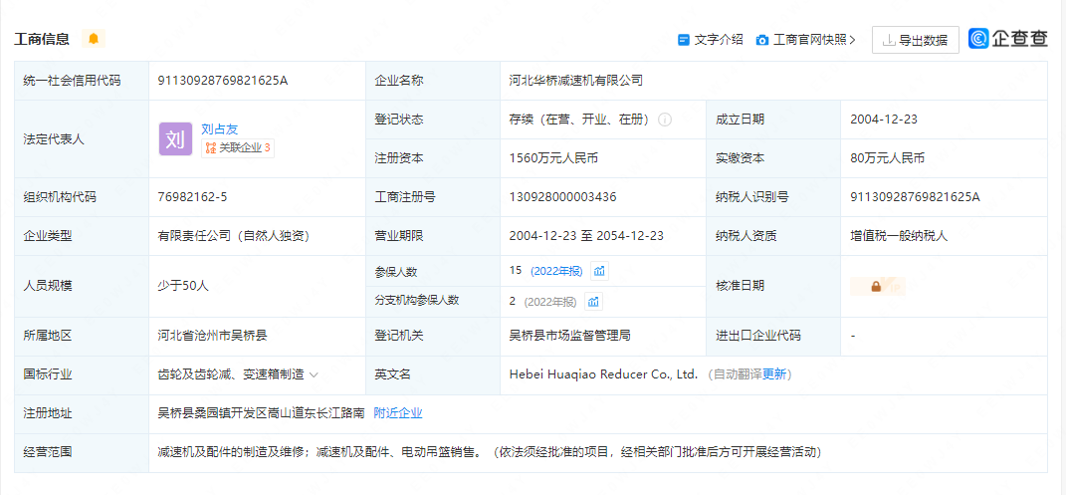The width and height of the screenshot is (1066, 495).
Task: Open 工商官网快照 snapshot link
Action: tap(814, 40)
